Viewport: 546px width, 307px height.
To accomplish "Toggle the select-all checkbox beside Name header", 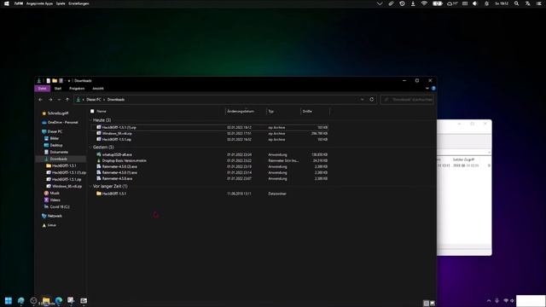I will tap(92, 112).
